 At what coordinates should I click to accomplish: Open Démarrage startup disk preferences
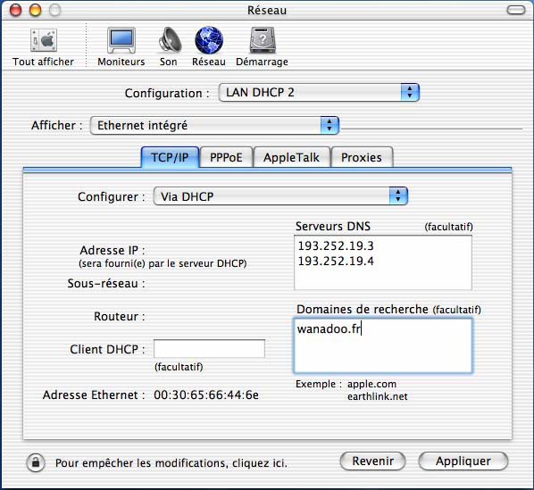(x=263, y=40)
